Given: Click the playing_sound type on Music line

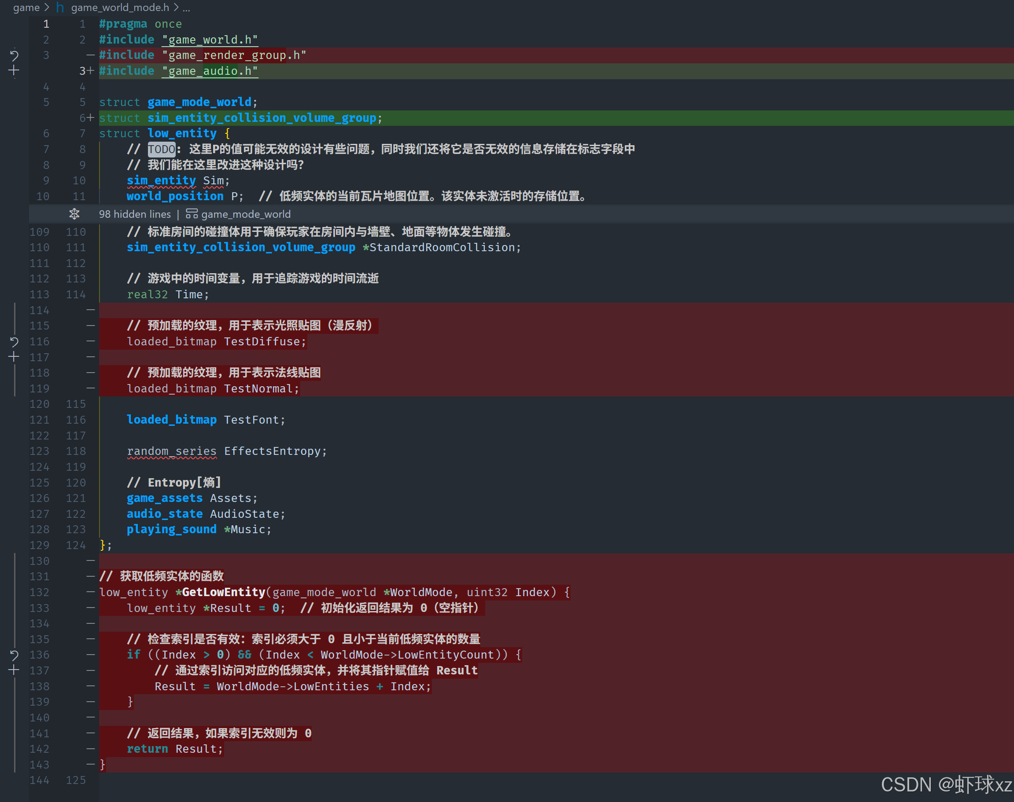Looking at the screenshot, I should point(172,530).
